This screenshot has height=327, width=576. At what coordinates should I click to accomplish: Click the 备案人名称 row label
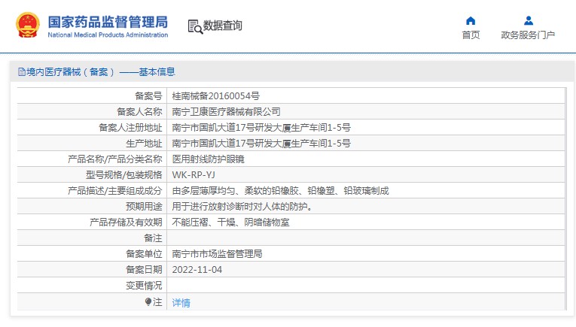(139, 112)
